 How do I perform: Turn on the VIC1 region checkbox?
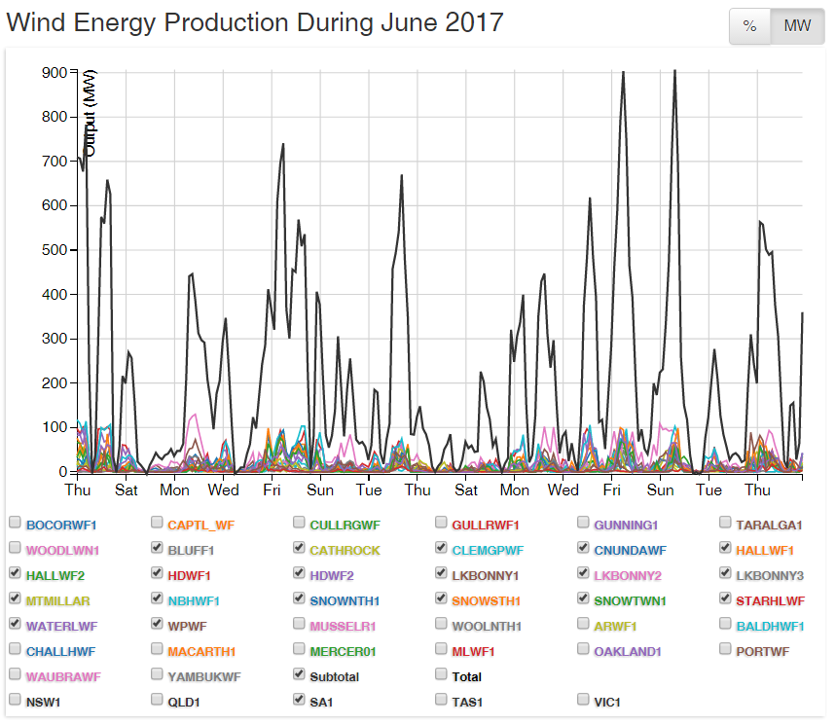click(x=584, y=700)
